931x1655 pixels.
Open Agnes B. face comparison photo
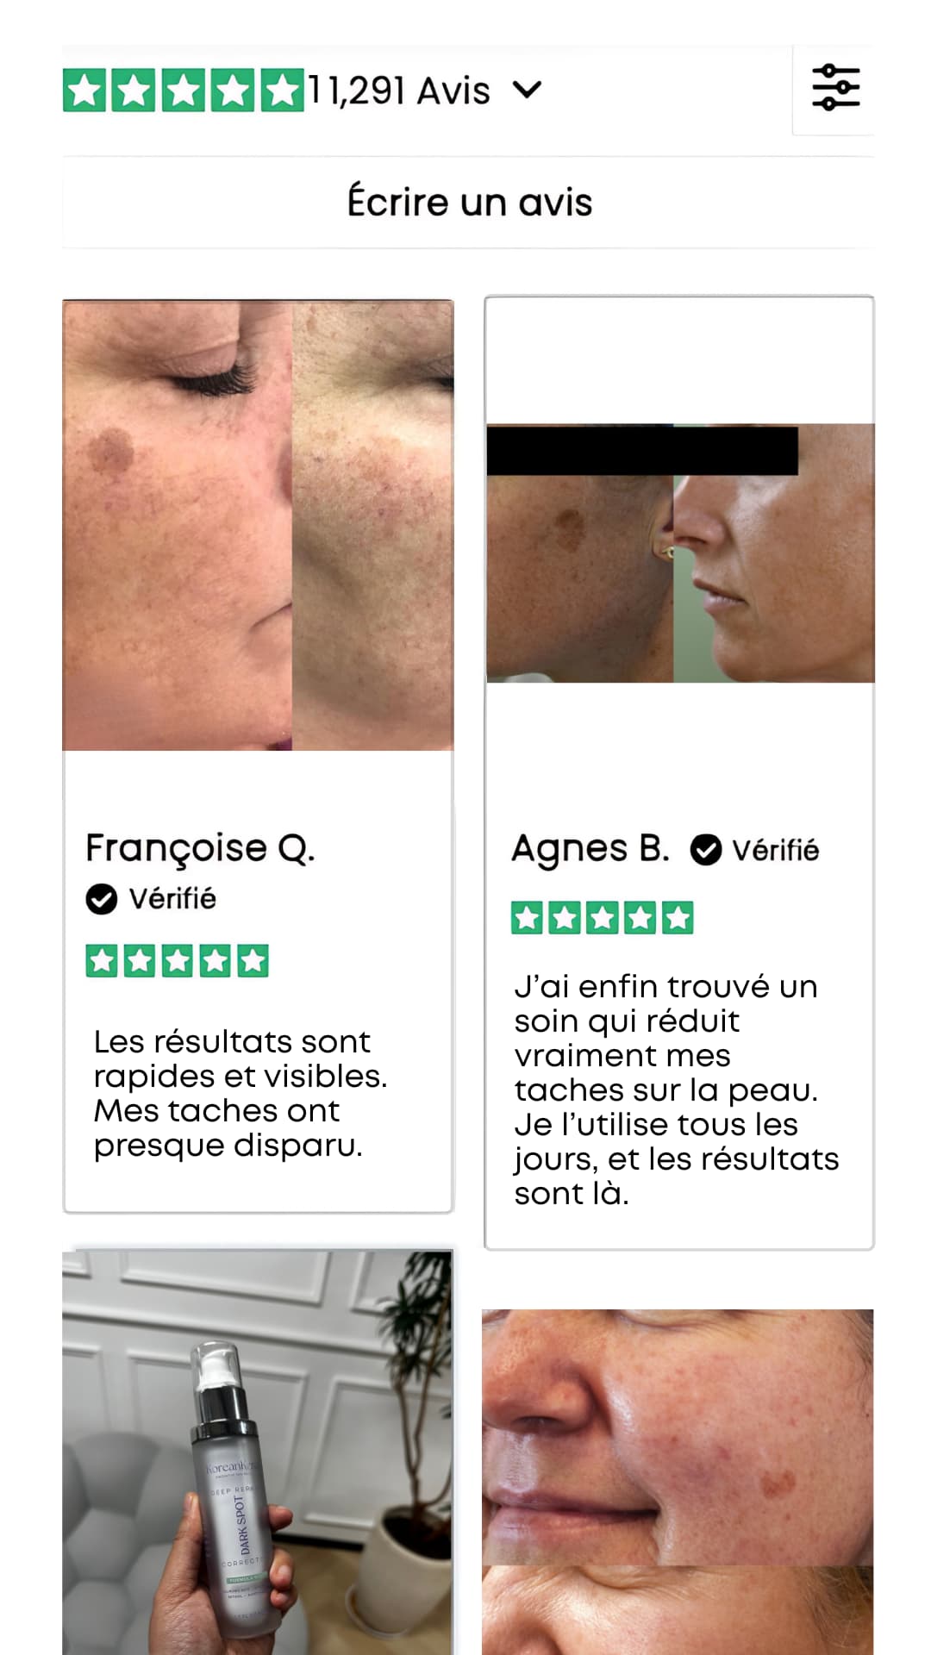click(680, 553)
